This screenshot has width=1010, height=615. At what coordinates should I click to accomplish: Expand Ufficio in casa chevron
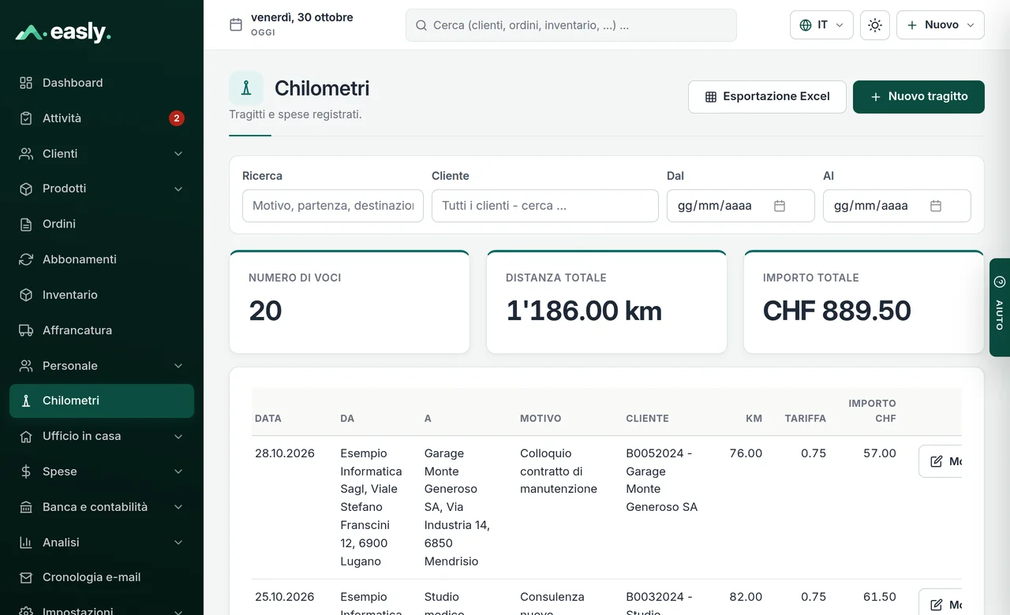point(178,436)
